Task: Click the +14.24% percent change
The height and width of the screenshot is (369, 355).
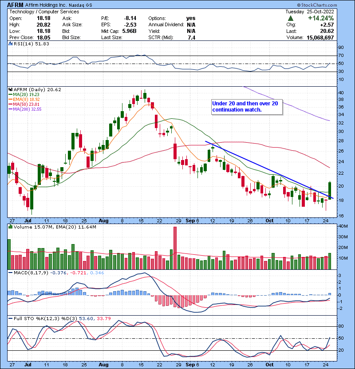Action: [x=321, y=18]
